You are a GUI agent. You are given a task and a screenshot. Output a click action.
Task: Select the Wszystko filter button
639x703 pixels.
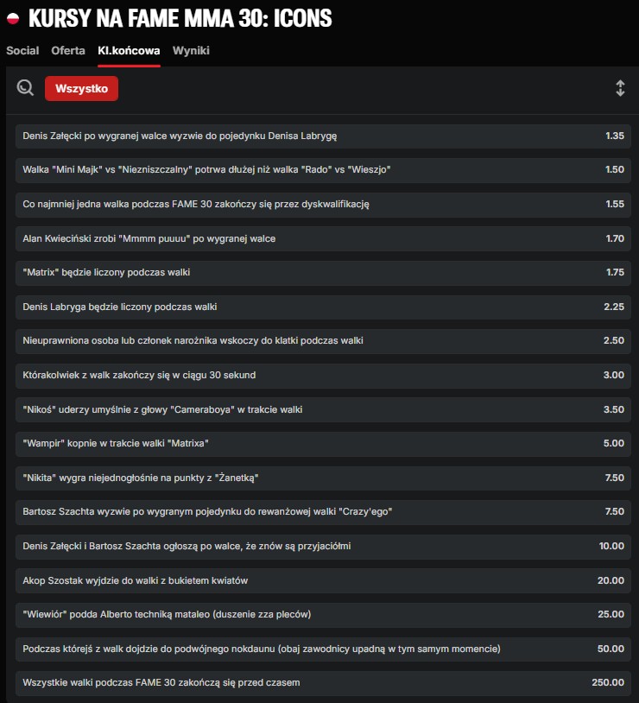tap(81, 88)
